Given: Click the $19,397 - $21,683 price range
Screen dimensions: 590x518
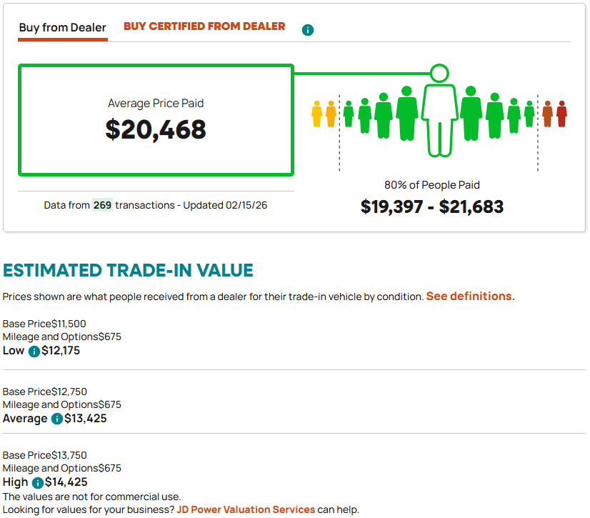Looking at the screenshot, I should click(x=432, y=207).
